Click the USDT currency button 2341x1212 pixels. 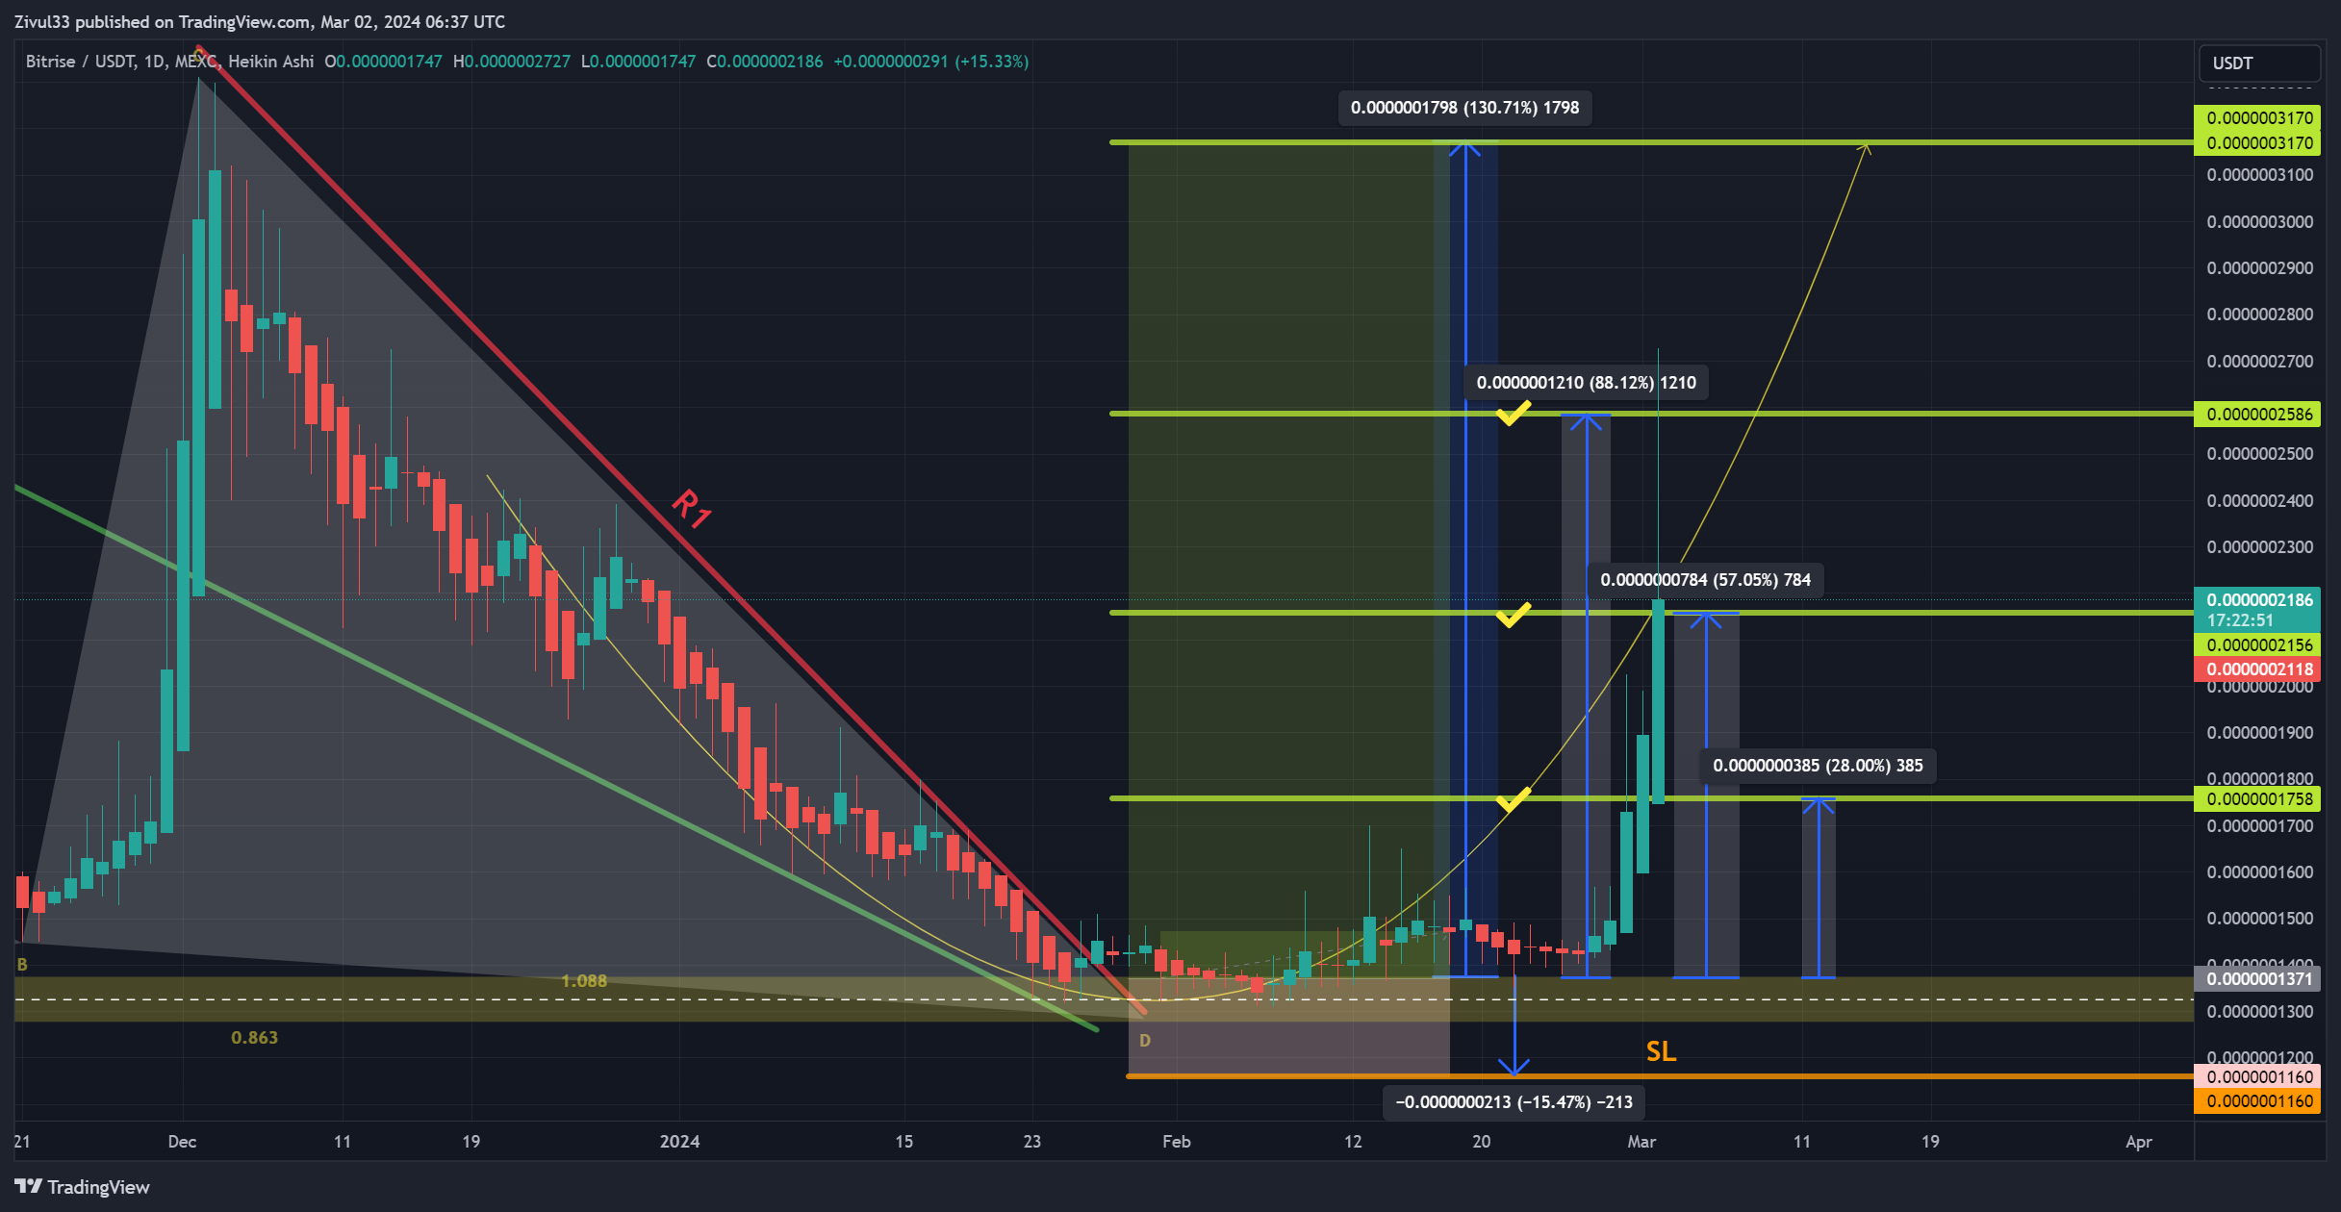click(2258, 63)
